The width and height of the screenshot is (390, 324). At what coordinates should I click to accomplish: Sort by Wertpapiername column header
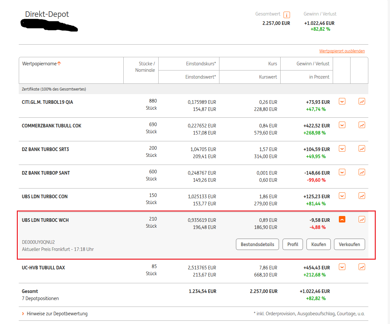pyautogui.click(x=41, y=64)
